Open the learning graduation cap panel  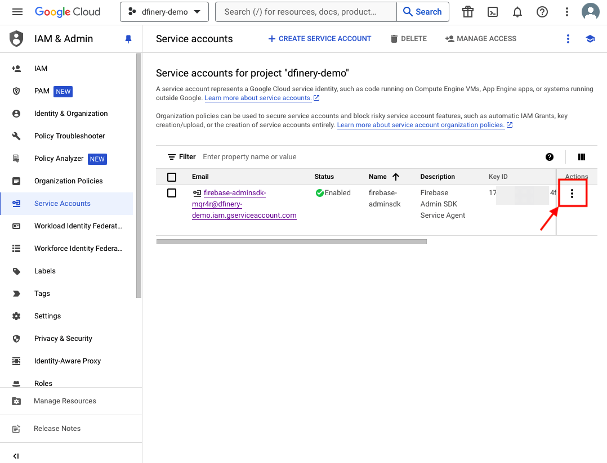(x=590, y=39)
